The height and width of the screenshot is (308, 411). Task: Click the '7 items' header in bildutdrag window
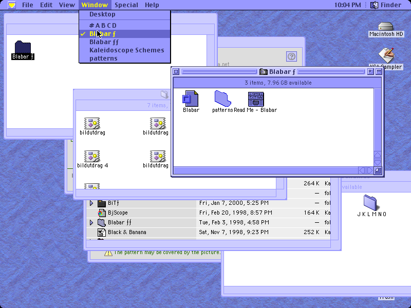[x=157, y=105]
